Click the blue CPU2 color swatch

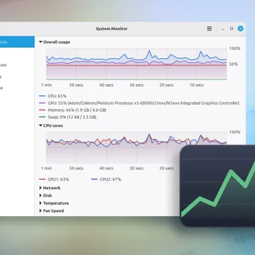pyautogui.click(x=94, y=179)
